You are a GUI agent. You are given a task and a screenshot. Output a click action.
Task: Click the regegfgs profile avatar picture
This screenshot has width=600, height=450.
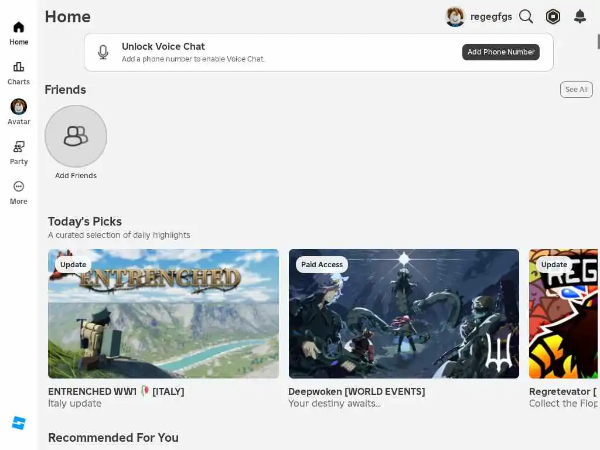point(455,17)
